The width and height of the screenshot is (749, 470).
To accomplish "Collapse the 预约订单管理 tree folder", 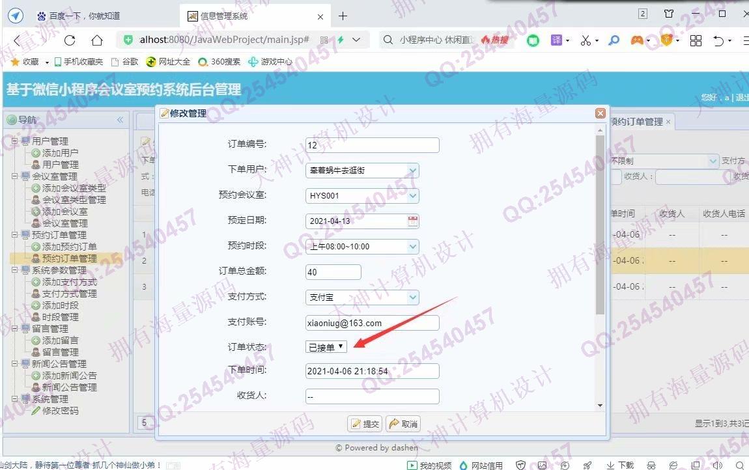I will click(15, 234).
